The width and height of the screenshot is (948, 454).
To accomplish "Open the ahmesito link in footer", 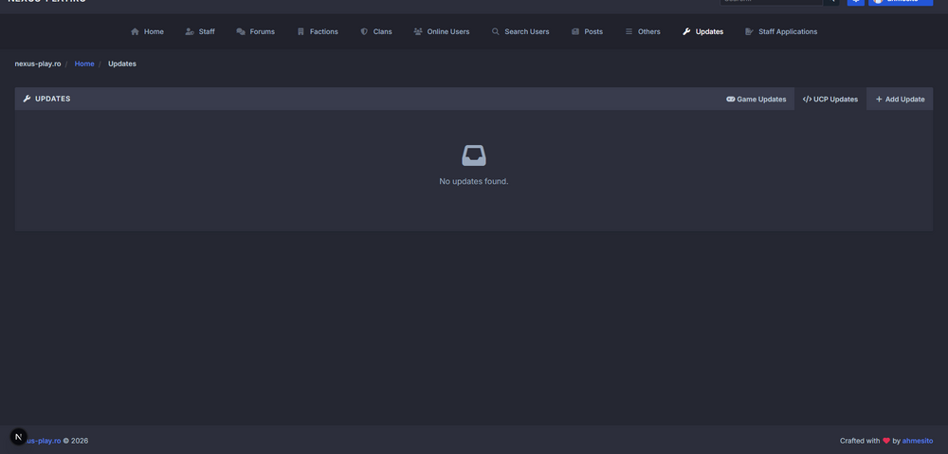I will click(x=917, y=441).
